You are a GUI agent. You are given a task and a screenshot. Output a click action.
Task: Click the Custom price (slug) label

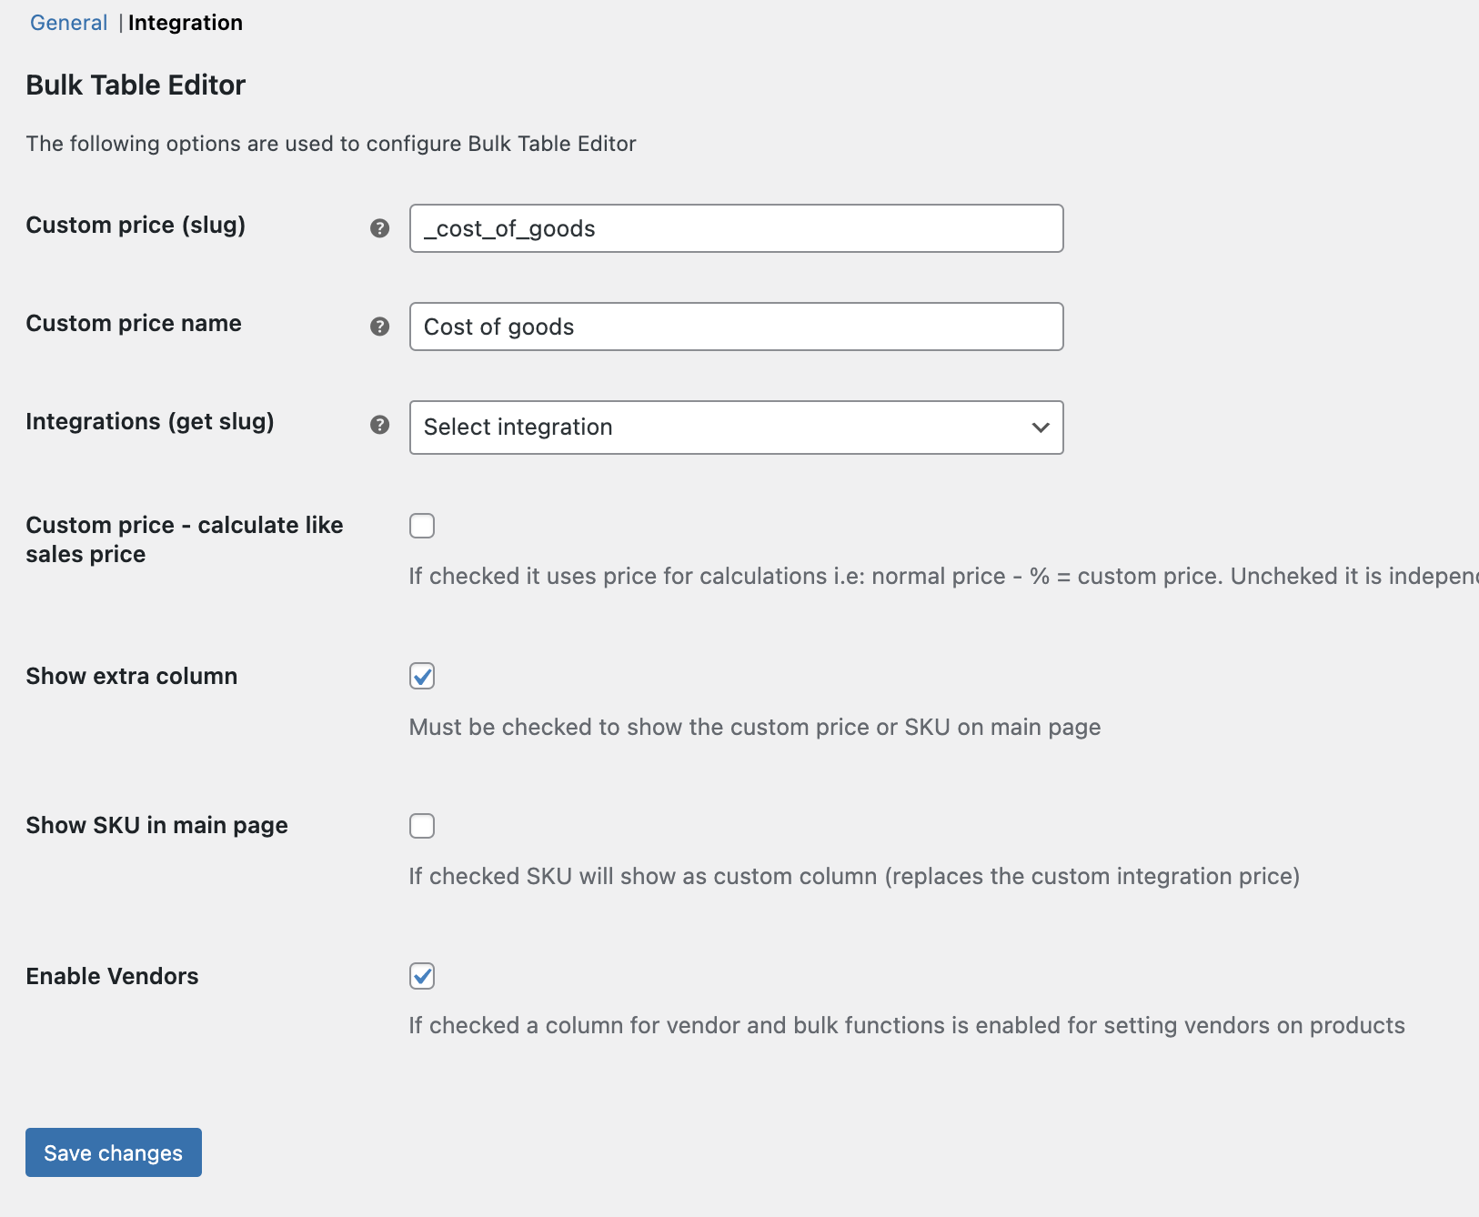[136, 225]
